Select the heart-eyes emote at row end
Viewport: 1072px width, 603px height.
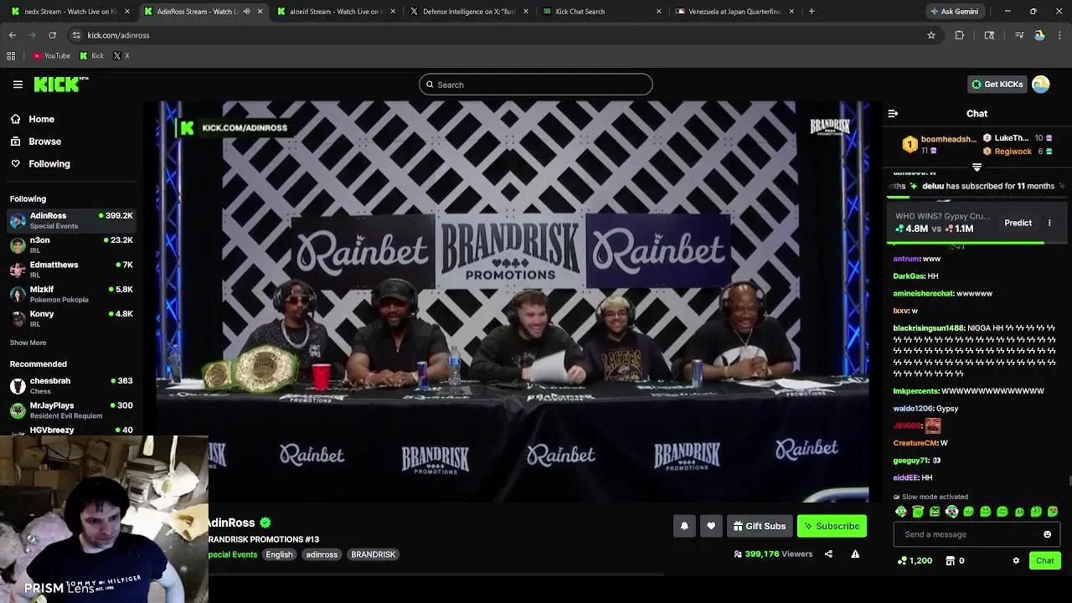[x=1053, y=512]
